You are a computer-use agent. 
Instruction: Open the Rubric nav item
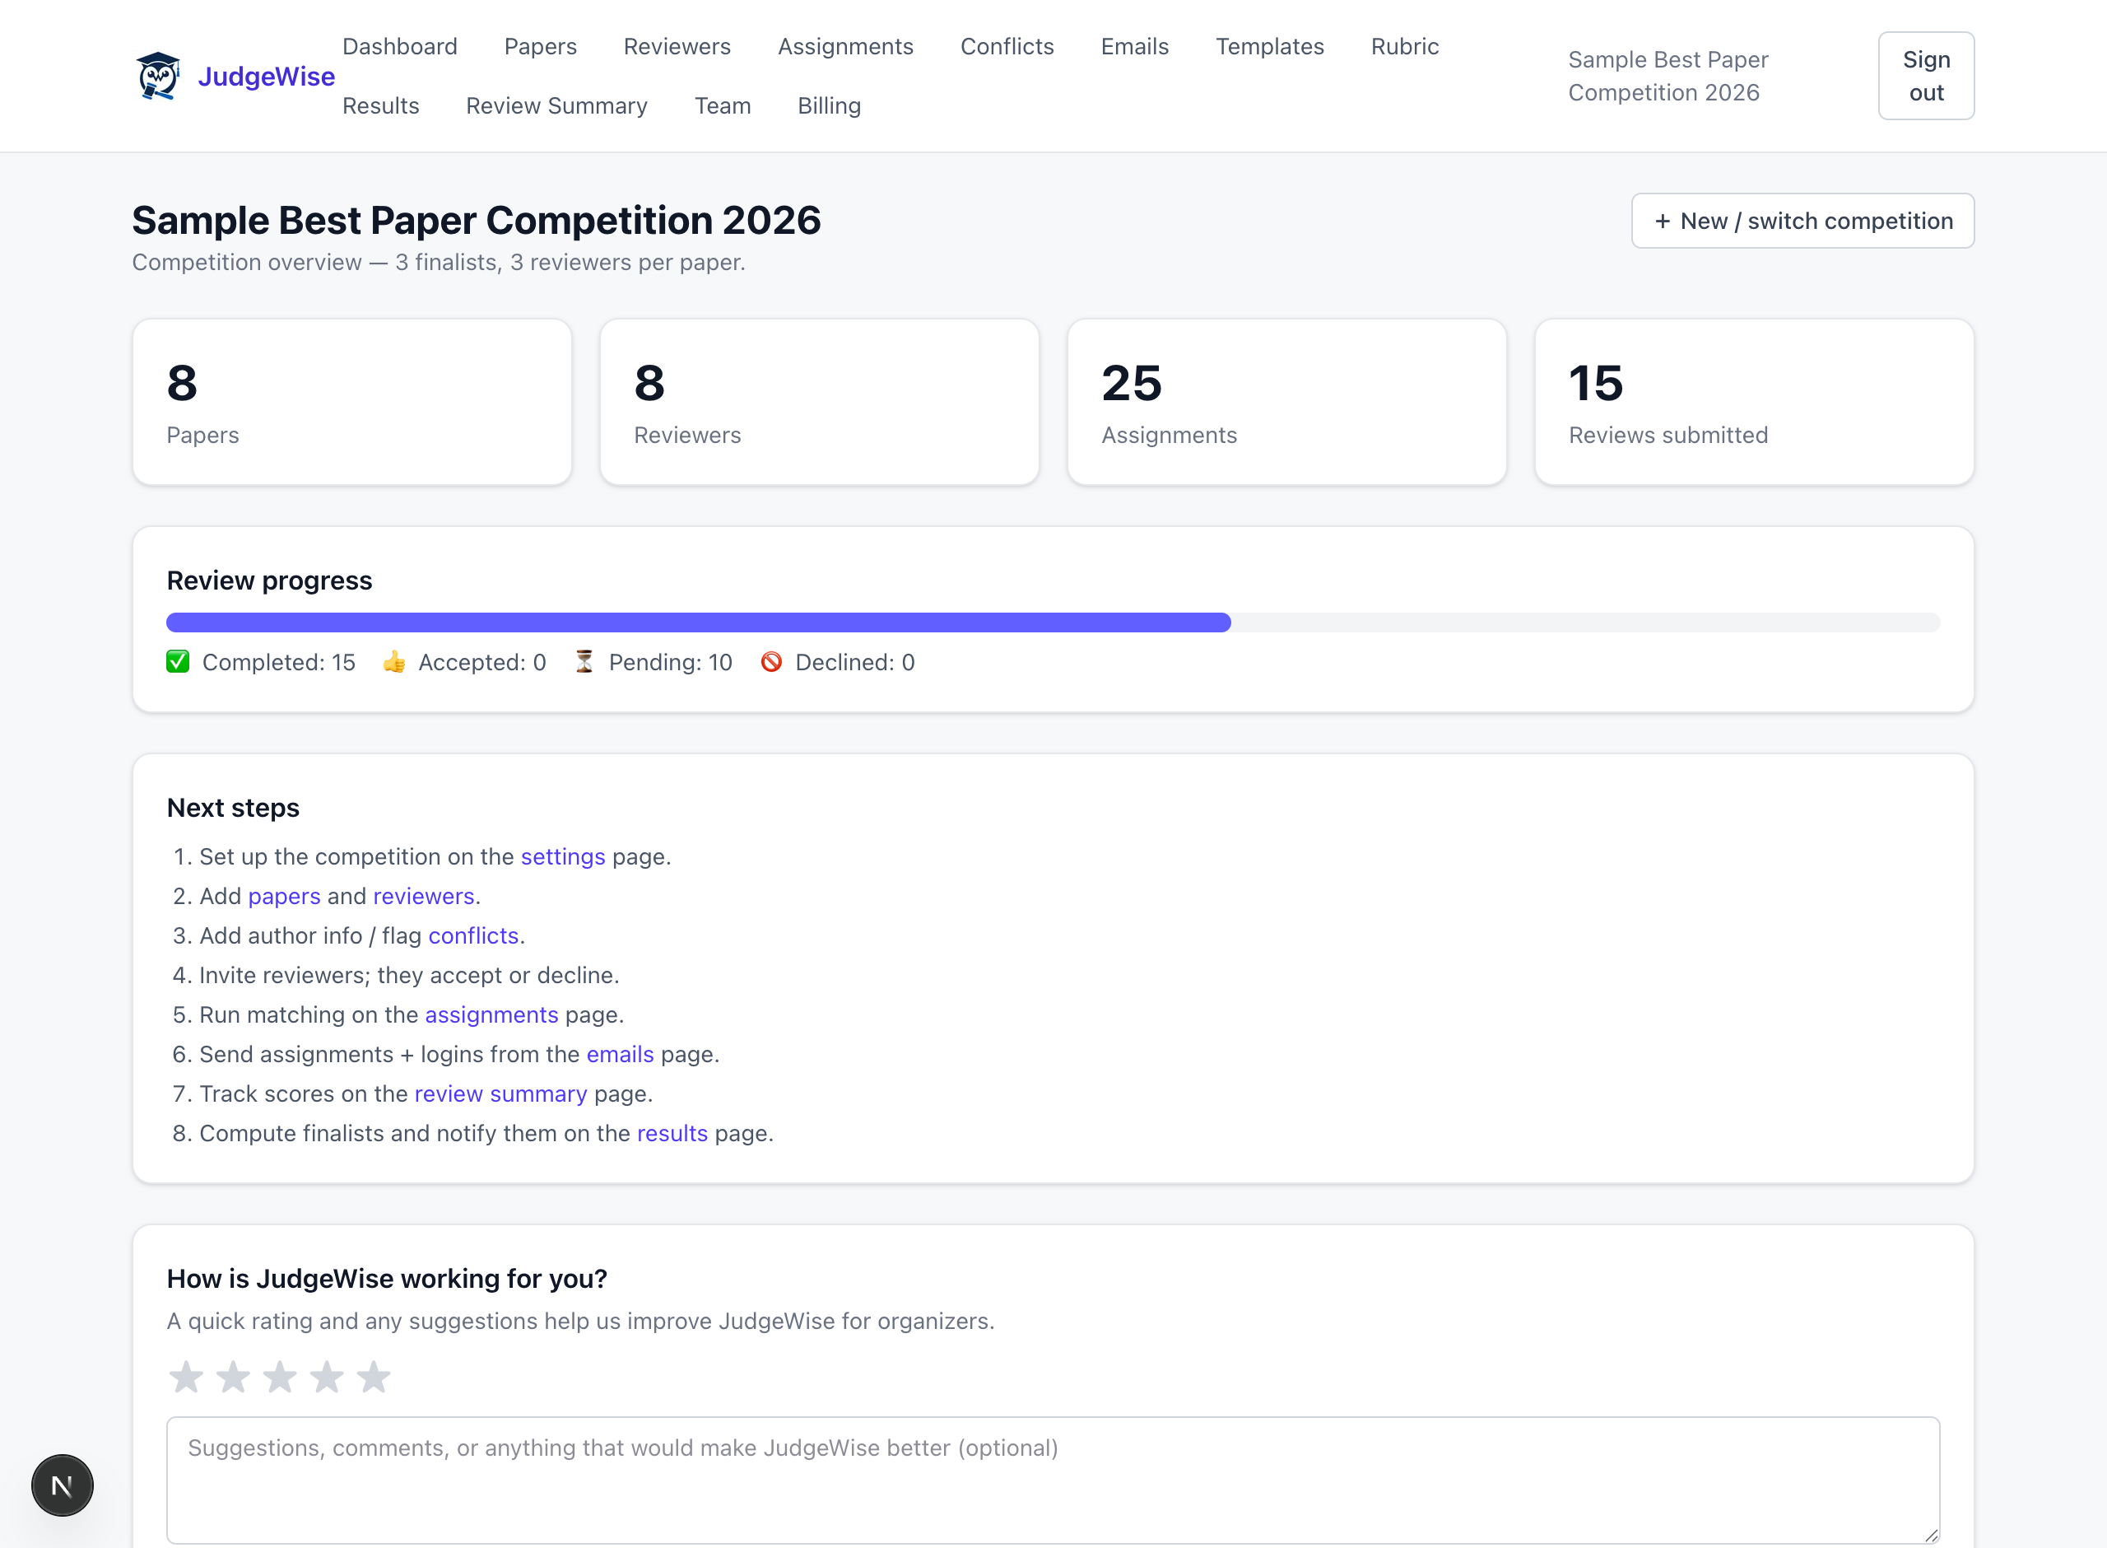tap(1405, 46)
